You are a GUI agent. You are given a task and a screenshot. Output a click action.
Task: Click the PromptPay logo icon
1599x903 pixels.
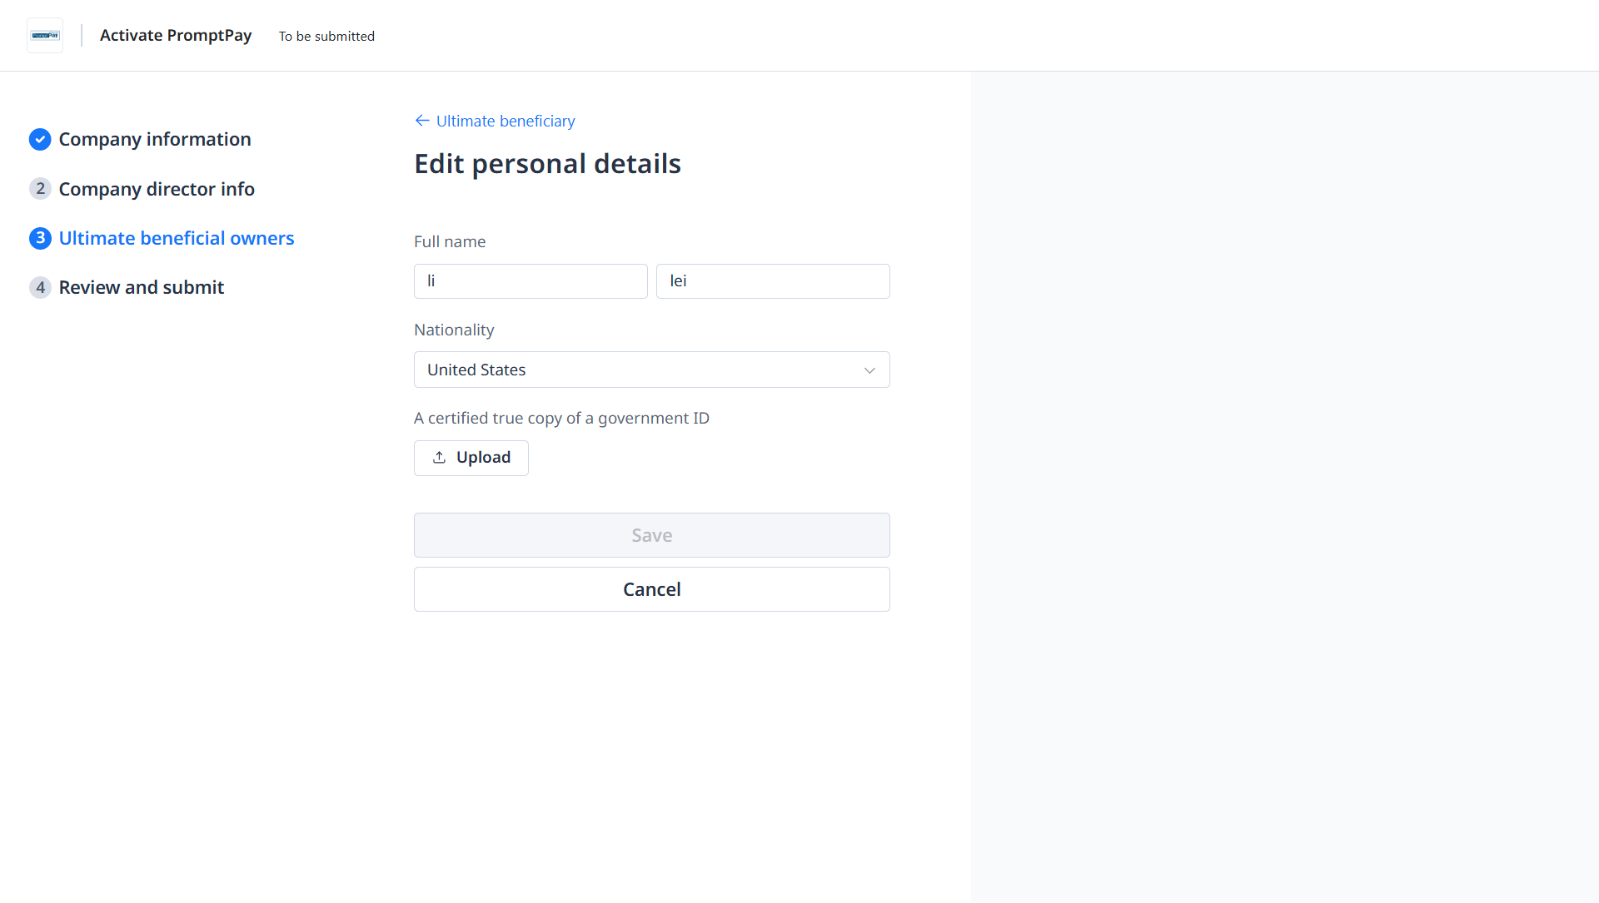[x=45, y=36]
